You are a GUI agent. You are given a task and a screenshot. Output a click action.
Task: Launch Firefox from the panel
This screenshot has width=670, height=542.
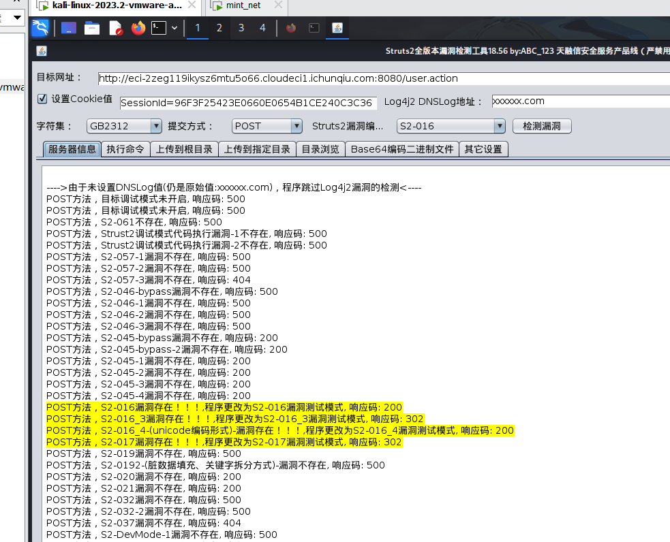click(x=138, y=28)
